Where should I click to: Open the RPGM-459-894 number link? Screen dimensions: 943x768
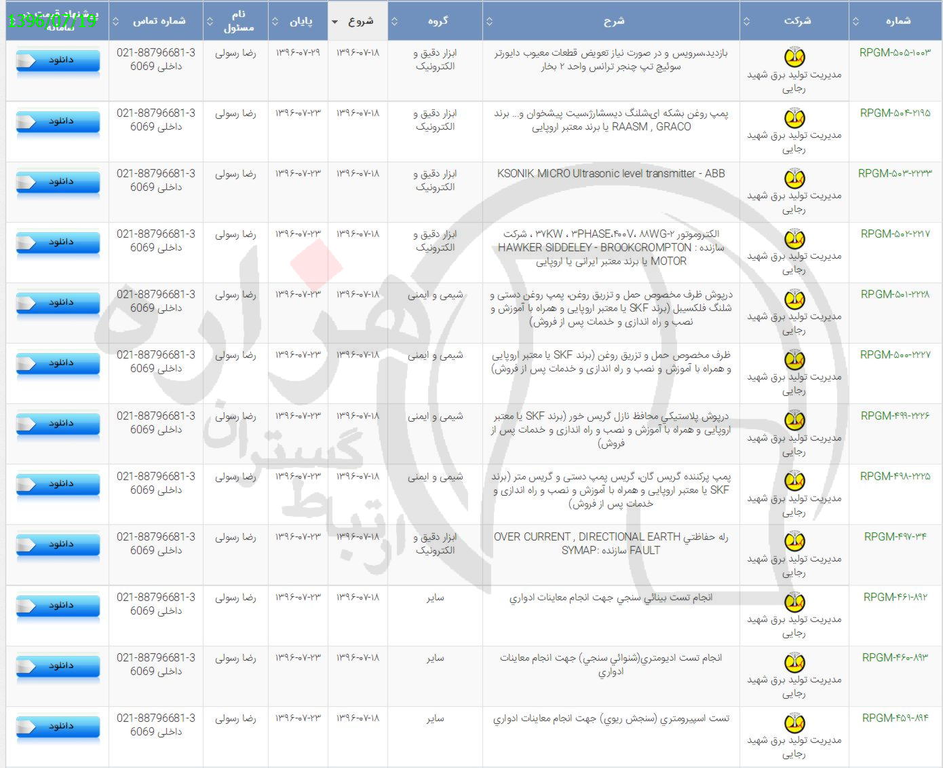[895, 718]
